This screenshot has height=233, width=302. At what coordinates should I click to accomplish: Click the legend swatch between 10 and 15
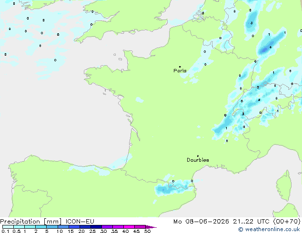[63, 227]
